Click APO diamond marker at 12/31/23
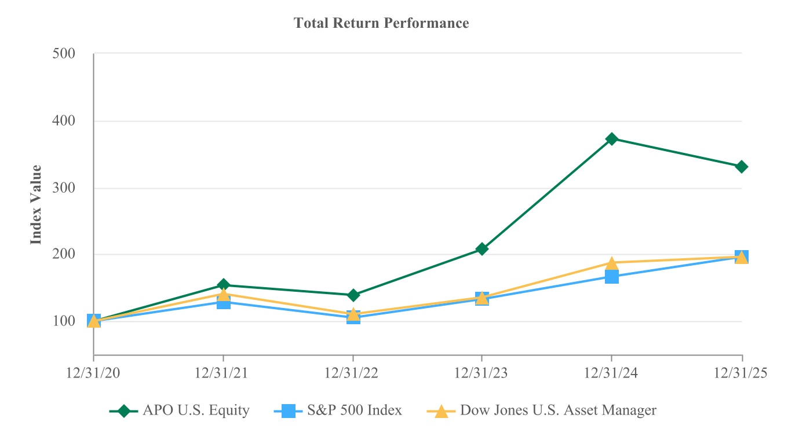This screenshot has height=440, width=788. point(482,249)
